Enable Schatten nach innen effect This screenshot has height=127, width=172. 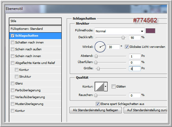tap(12, 43)
